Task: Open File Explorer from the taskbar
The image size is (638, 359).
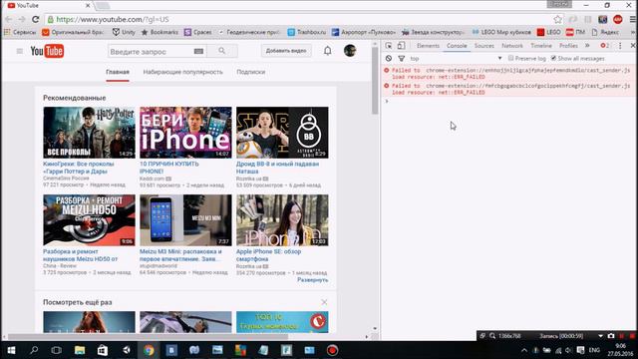Action: [x=80, y=350]
